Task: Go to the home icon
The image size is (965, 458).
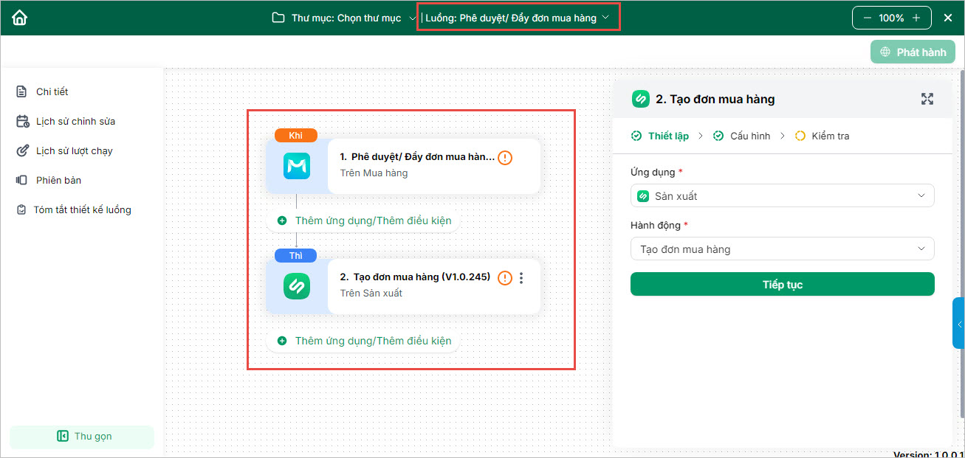Action: (19, 18)
